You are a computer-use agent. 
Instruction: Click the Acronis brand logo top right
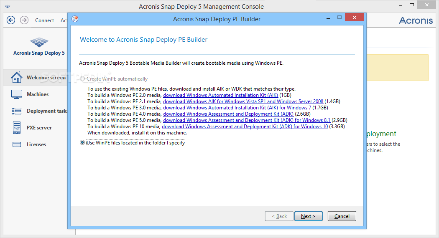click(416, 20)
